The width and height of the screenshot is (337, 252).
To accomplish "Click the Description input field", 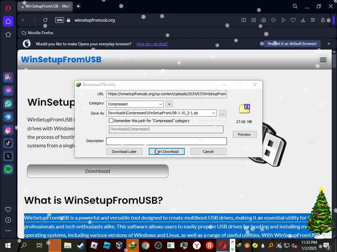I will click(x=166, y=141).
